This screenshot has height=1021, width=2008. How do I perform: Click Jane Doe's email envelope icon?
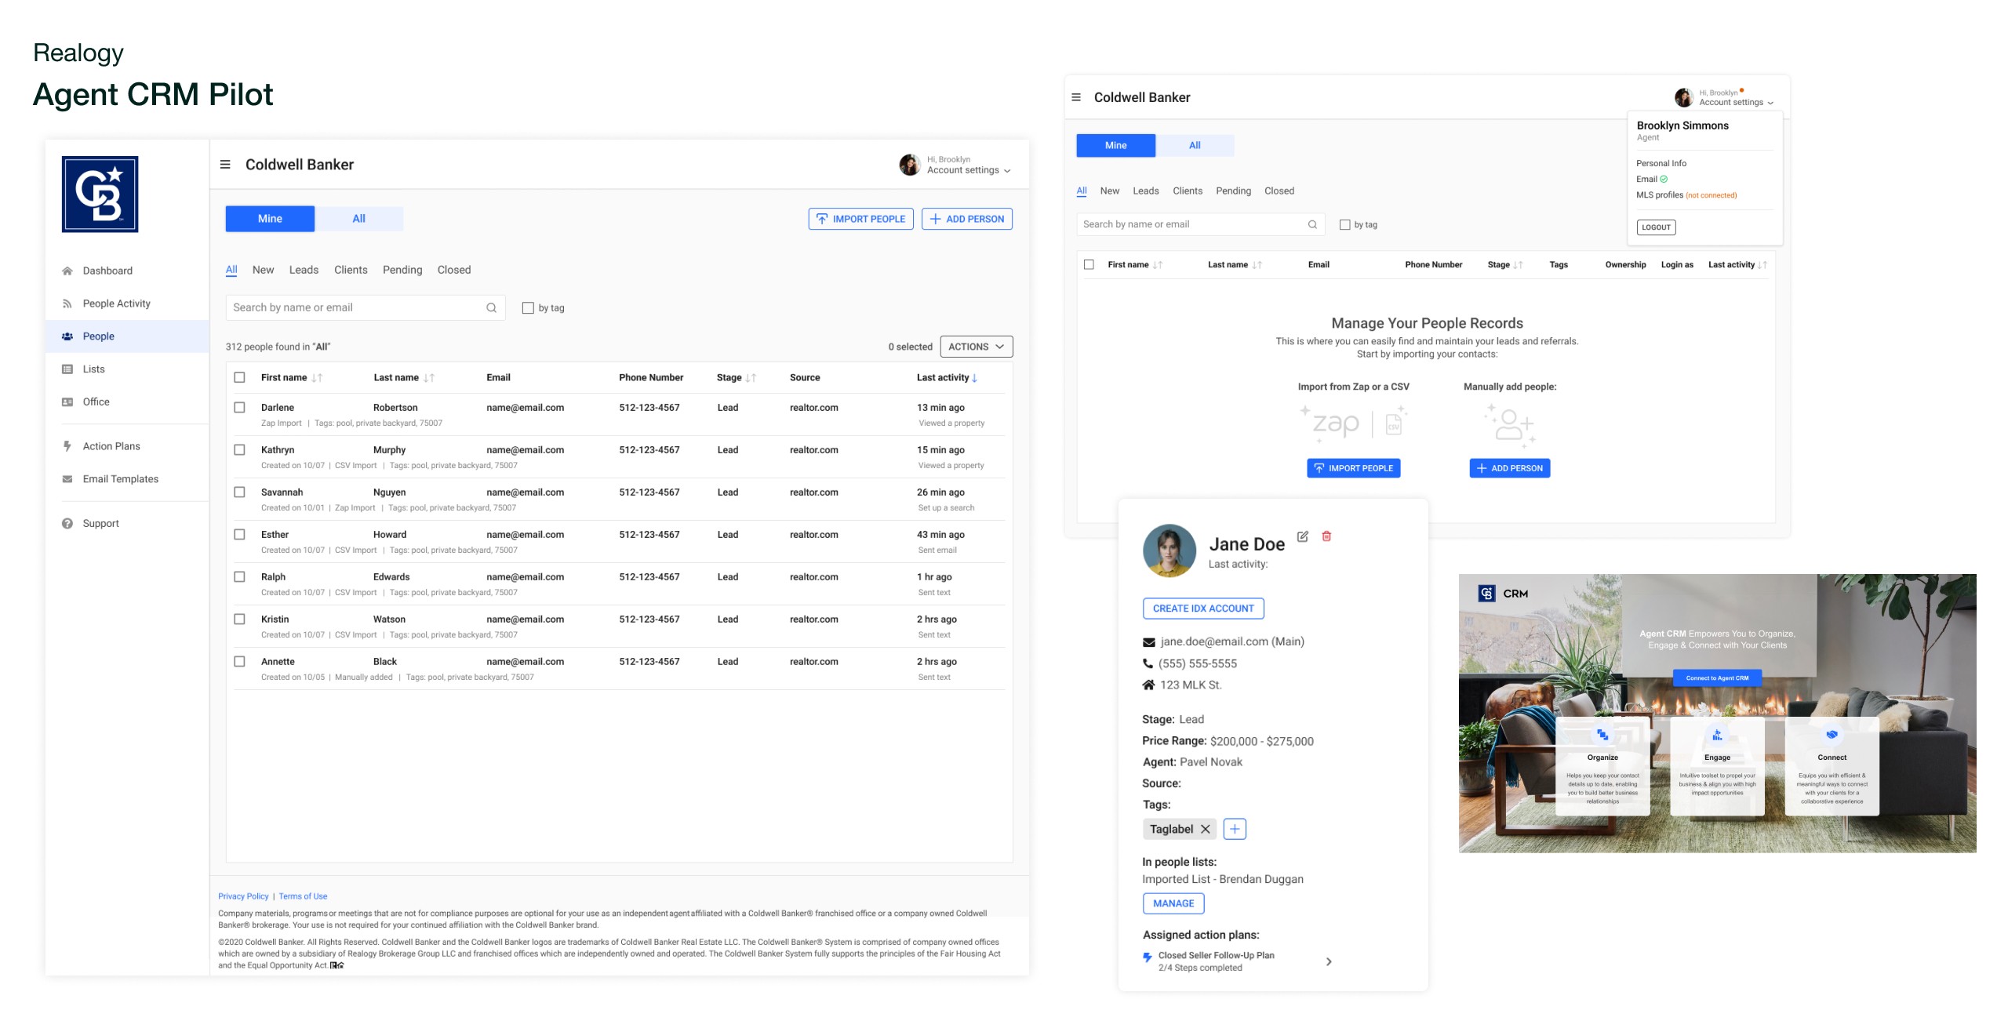coord(1149,642)
